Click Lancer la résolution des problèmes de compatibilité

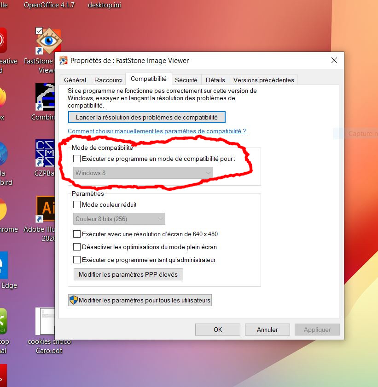(x=146, y=117)
